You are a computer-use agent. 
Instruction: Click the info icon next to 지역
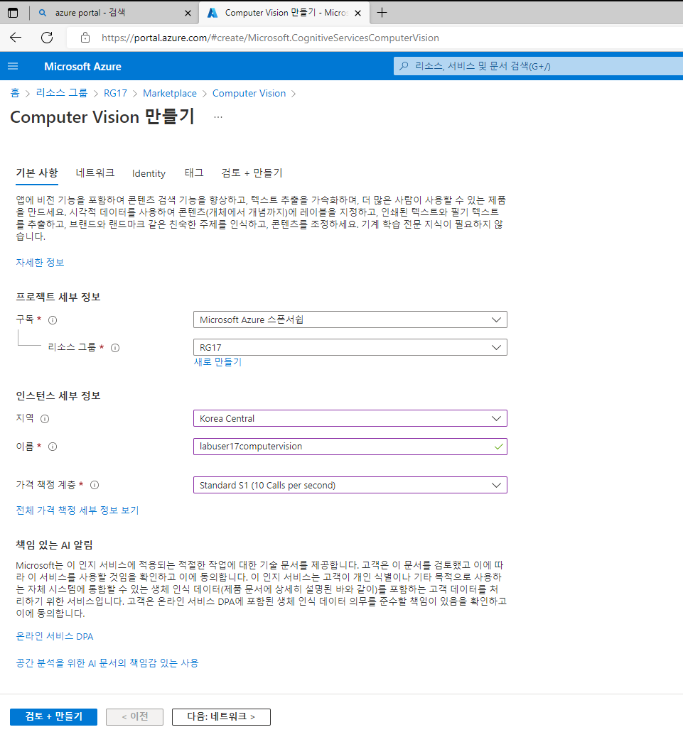point(45,419)
